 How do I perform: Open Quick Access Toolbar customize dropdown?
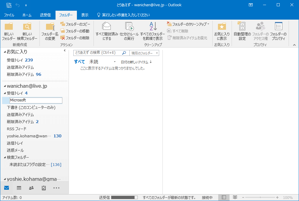click(26, 5)
